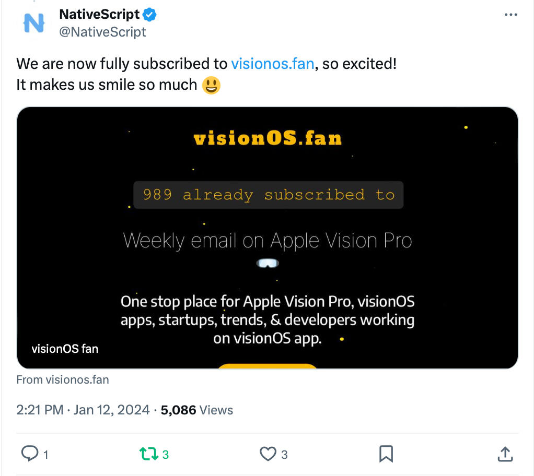The height and width of the screenshot is (476, 534).
Task: Click the NativeScript display name
Action: (x=100, y=14)
